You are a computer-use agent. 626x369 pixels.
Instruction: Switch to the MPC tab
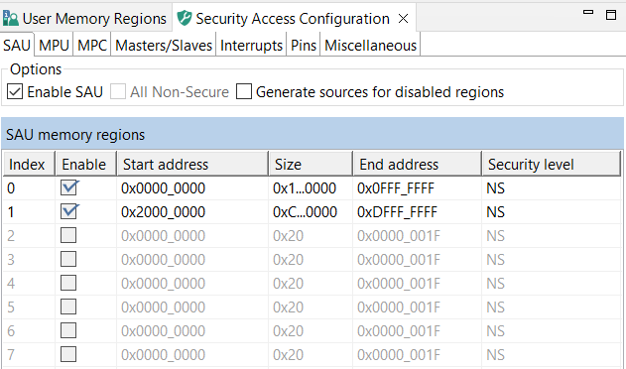(x=92, y=45)
